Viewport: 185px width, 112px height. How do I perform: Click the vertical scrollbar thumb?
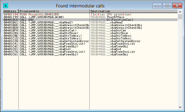pyautogui.click(x=180, y=17)
